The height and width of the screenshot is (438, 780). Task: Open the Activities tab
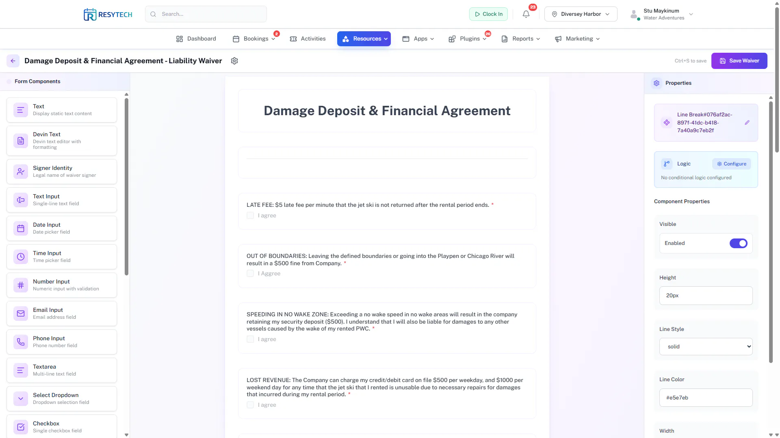coord(308,39)
